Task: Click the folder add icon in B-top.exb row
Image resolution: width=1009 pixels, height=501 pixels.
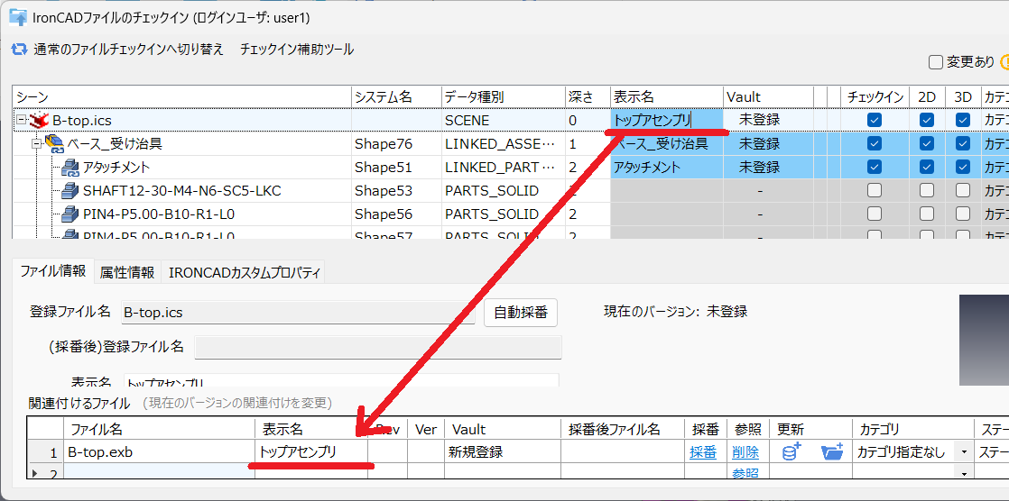Action: click(x=832, y=451)
